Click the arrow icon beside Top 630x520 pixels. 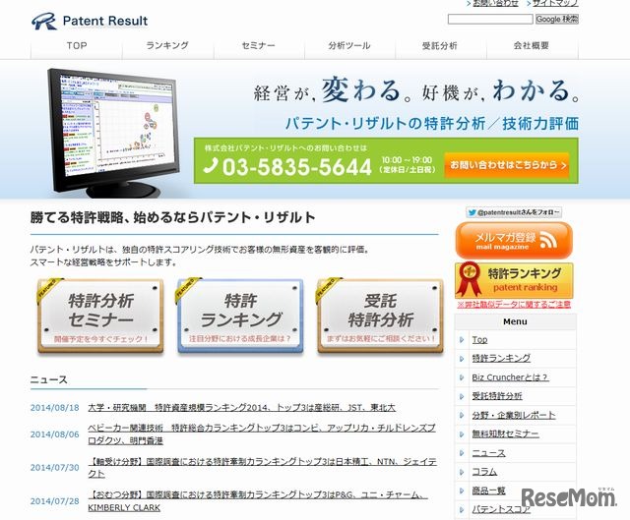[x=462, y=340]
